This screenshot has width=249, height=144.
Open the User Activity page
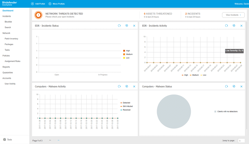pyautogui.click(x=10, y=84)
